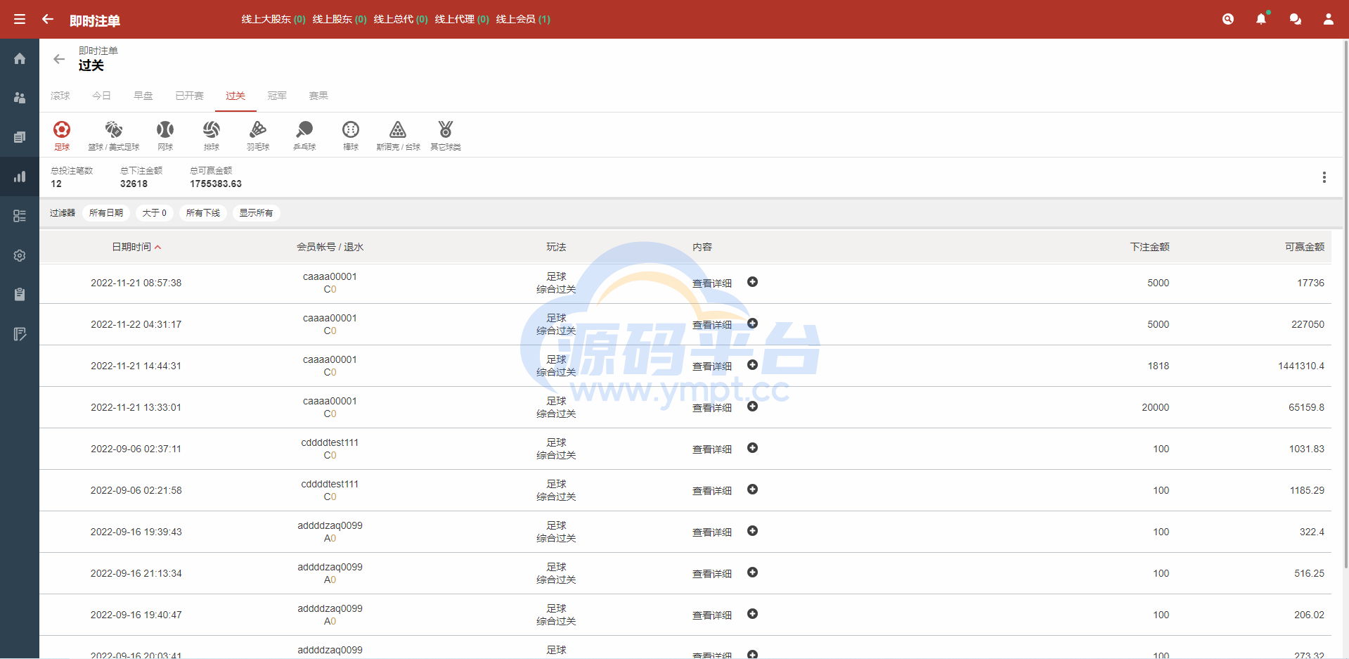Image resolution: width=1349 pixels, height=659 pixels.
Task: Click the 总可赢金额 value 1755383.63
Action: (x=216, y=184)
